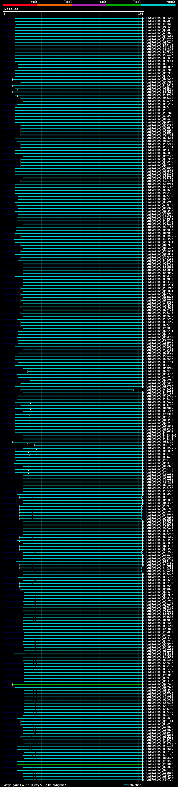Select hit UniRef100_B4FT23
Viewport: 178px width, 787px height.
click(x=160, y=393)
